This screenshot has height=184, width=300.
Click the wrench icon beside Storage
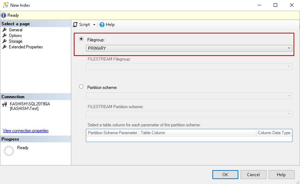(x=5, y=41)
